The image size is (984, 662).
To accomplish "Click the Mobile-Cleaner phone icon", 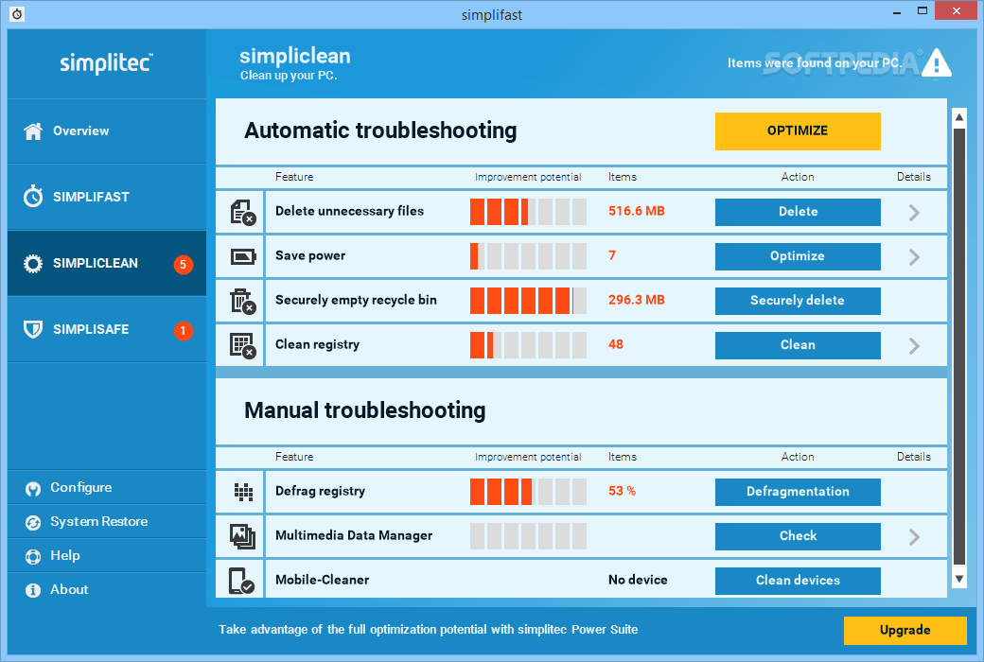I will (241, 581).
